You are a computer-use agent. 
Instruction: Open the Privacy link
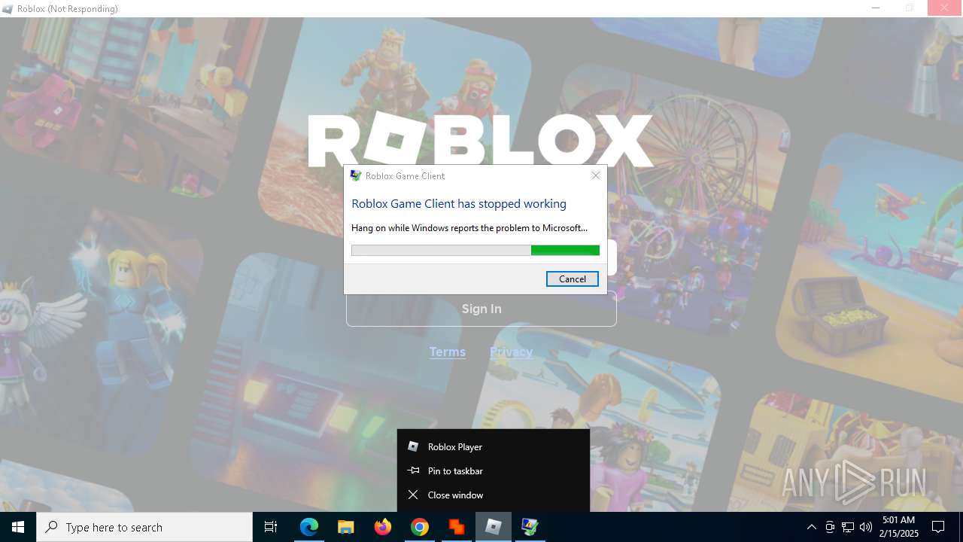511,352
